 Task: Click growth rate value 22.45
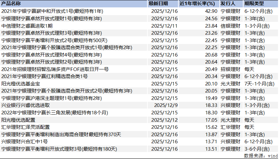[211, 40]
